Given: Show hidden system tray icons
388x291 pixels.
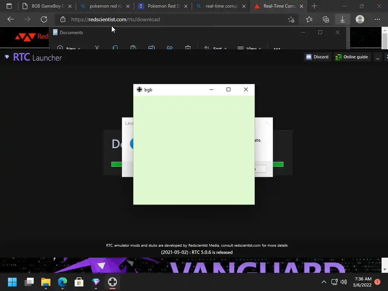Looking at the screenshot, I should coord(324,282).
